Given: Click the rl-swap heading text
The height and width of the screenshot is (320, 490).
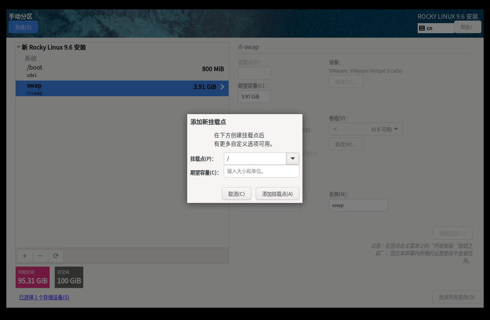Looking at the screenshot, I should (x=248, y=47).
